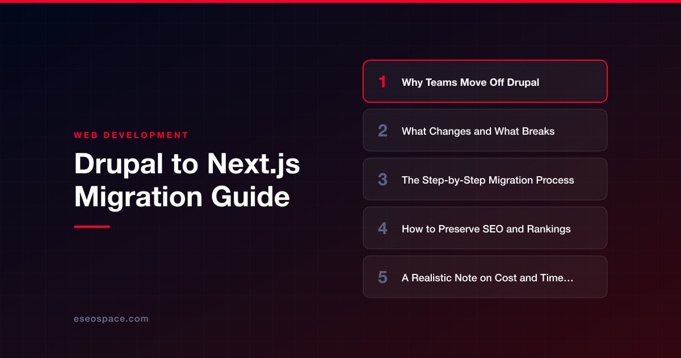Screen dimensions: 681x358
Task: Click the 'WEB DEVELOPMENT' category label
Action: coord(131,135)
